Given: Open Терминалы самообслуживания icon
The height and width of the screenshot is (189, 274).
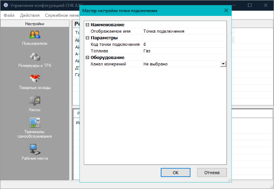Looking at the screenshot, I should pyautogui.click(x=35, y=123).
